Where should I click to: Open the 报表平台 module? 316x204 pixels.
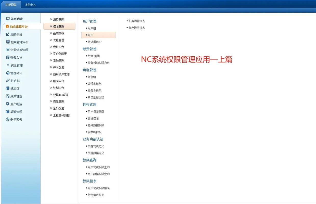[x=59, y=81]
